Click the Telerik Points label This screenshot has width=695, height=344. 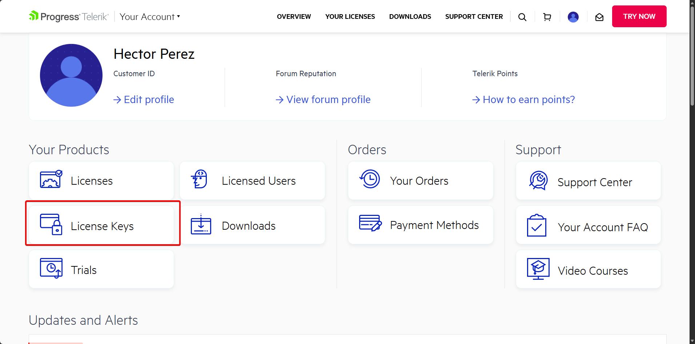(x=495, y=74)
